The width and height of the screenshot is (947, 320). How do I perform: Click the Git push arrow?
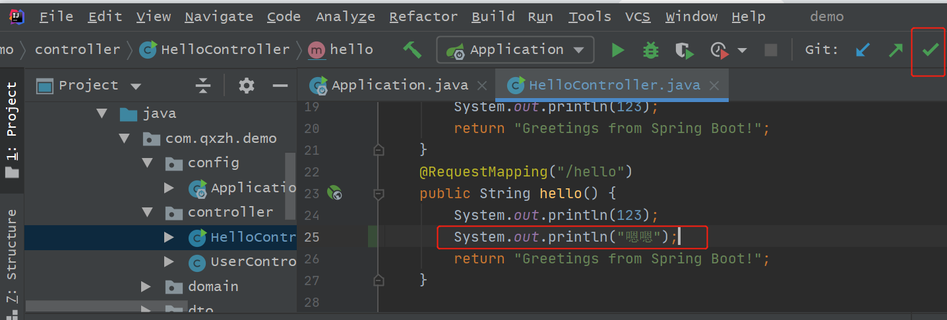click(896, 50)
